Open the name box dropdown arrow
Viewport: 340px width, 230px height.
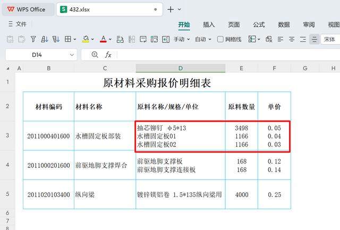point(72,55)
